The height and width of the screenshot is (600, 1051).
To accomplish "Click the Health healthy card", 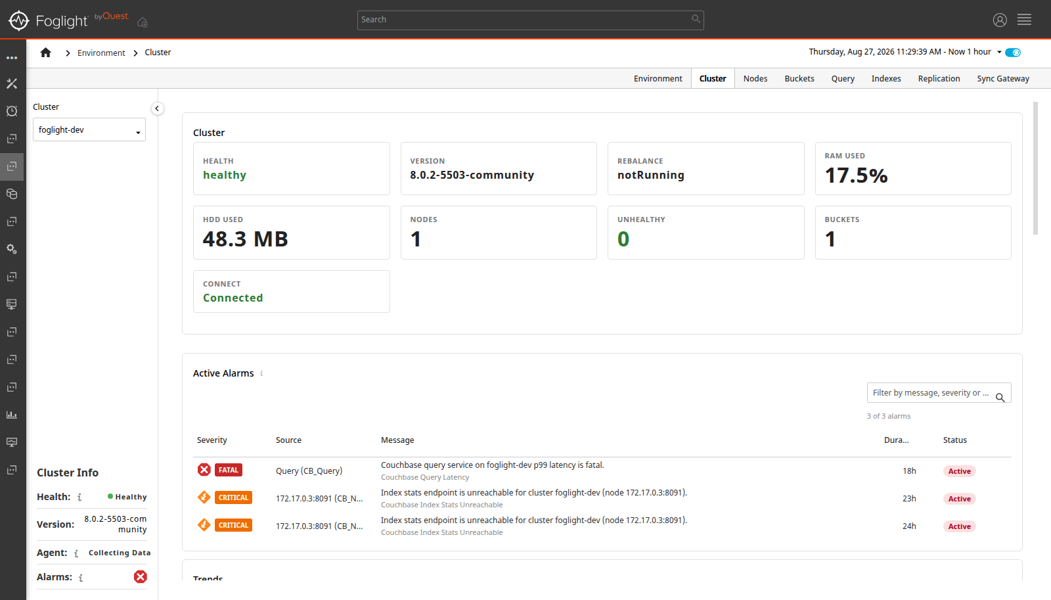I will (x=292, y=168).
